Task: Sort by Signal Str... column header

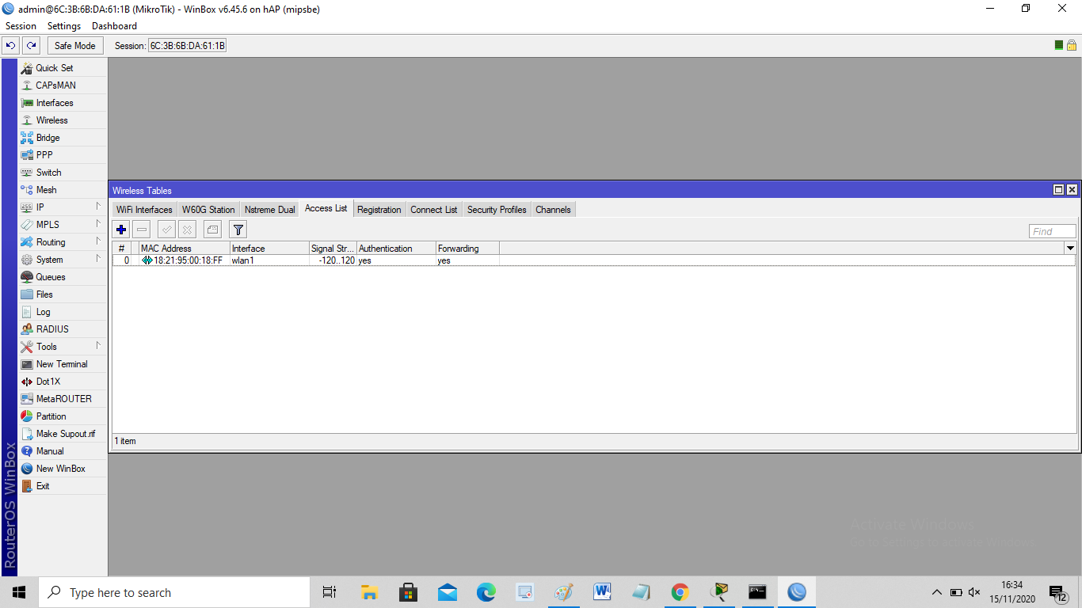Action: (333, 249)
